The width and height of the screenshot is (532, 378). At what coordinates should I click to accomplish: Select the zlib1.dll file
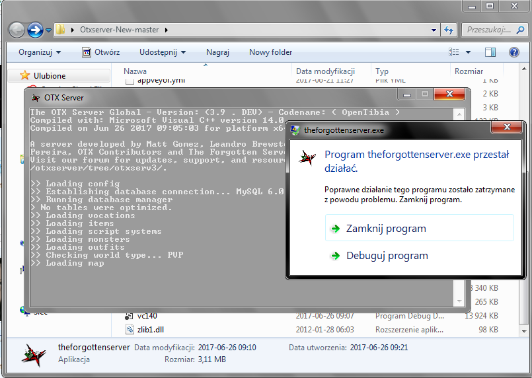click(150, 330)
